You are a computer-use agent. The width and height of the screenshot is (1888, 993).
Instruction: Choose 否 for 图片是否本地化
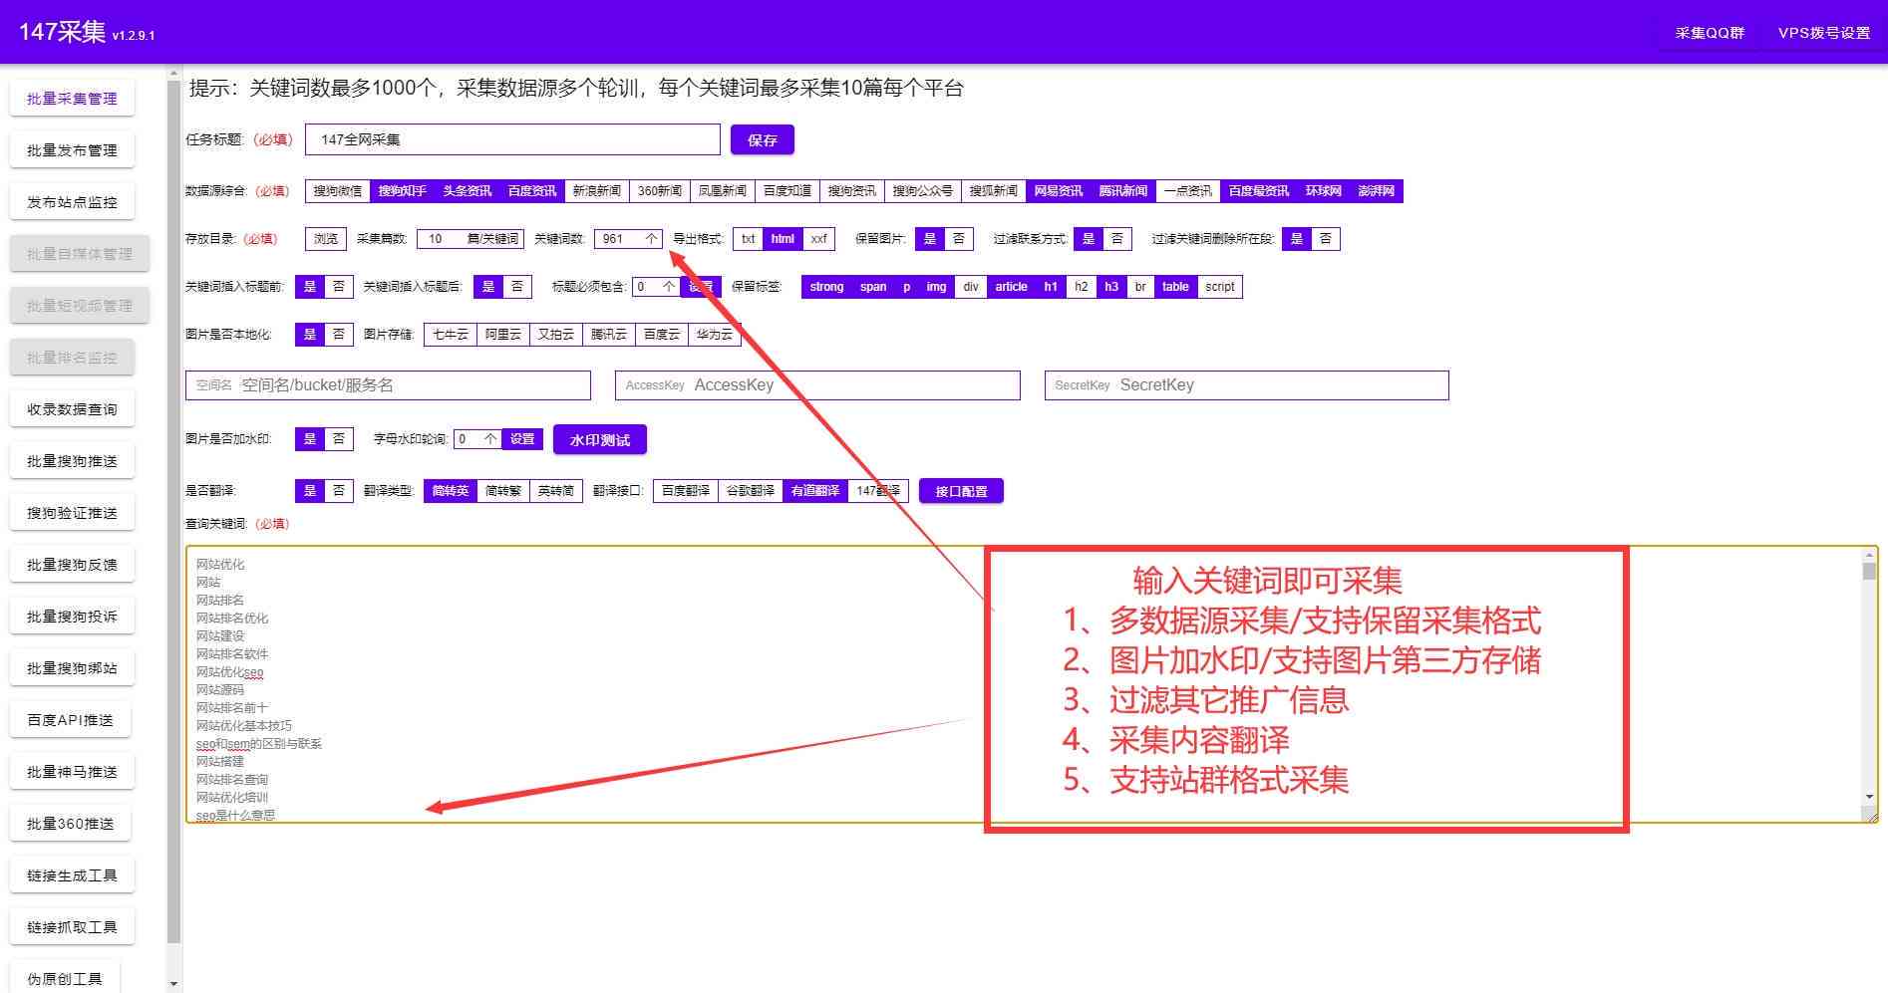[x=339, y=335]
